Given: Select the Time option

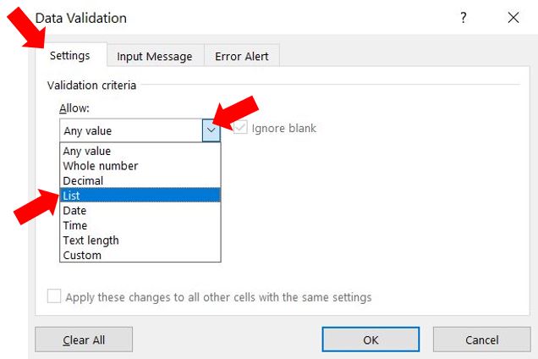Looking at the screenshot, I should point(74,225).
